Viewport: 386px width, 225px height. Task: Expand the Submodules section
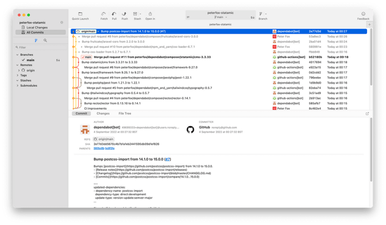click(x=18, y=85)
